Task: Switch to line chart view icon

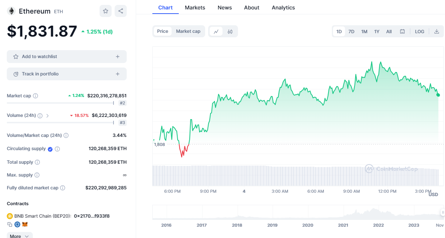Action: (216, 32)
